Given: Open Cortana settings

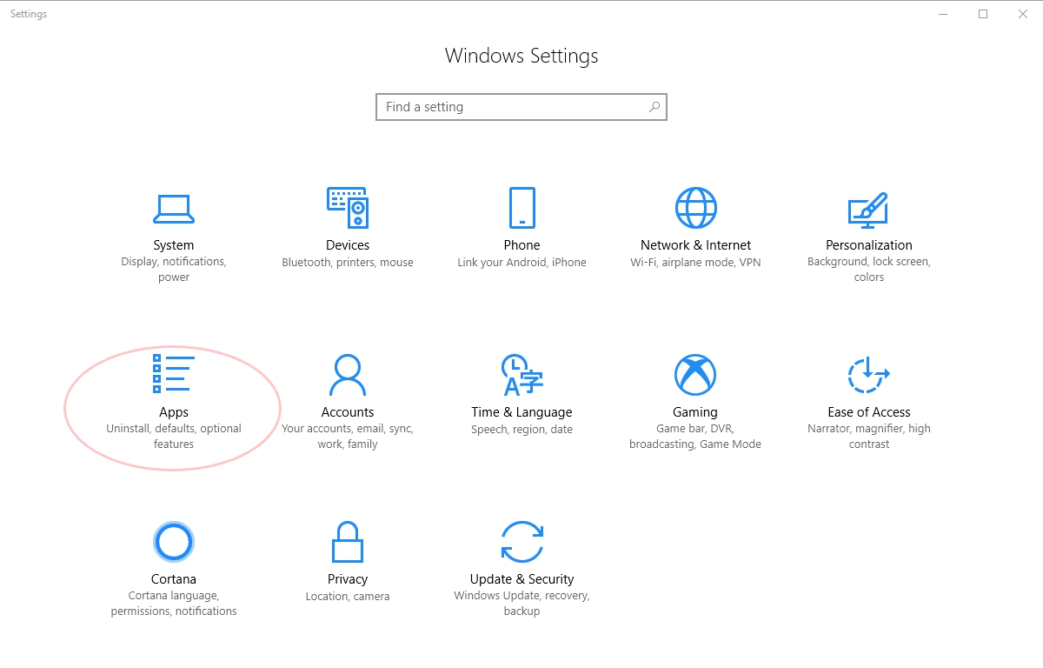Looking at the screenshot, I should point(174,561).
